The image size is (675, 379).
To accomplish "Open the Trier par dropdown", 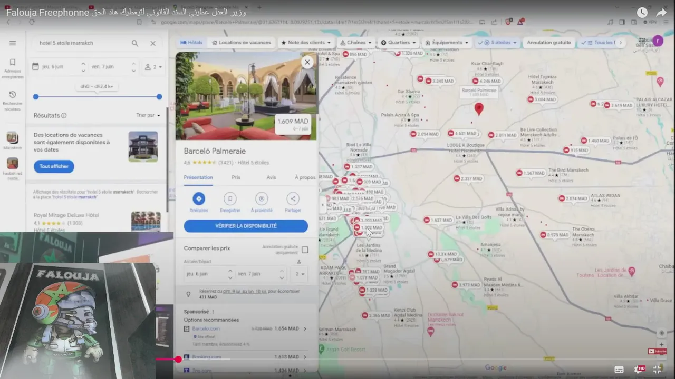I will (x=149, y=115).
